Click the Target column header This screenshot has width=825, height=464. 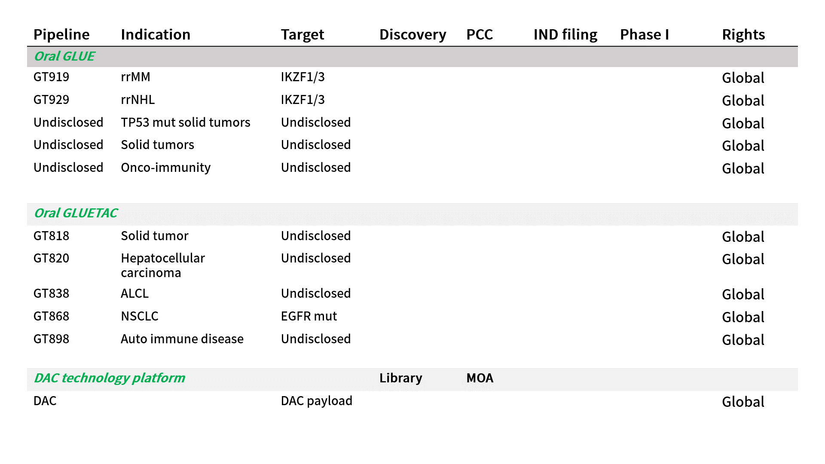302,34
